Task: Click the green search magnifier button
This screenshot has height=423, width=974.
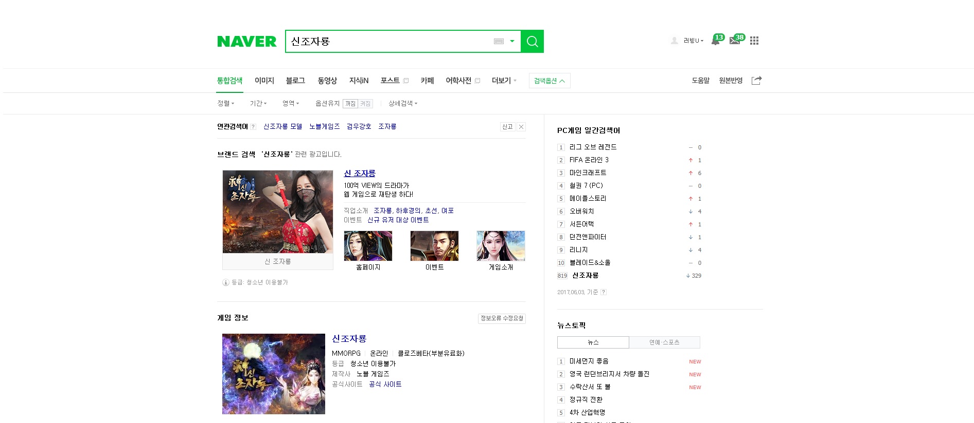Action: pyautogui.click(x=532, y=41)
